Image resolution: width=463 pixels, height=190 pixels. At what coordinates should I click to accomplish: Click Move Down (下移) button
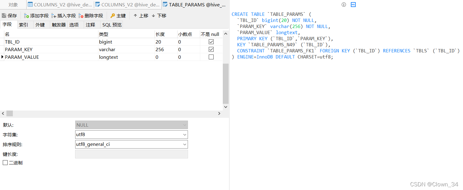[159, 16]
